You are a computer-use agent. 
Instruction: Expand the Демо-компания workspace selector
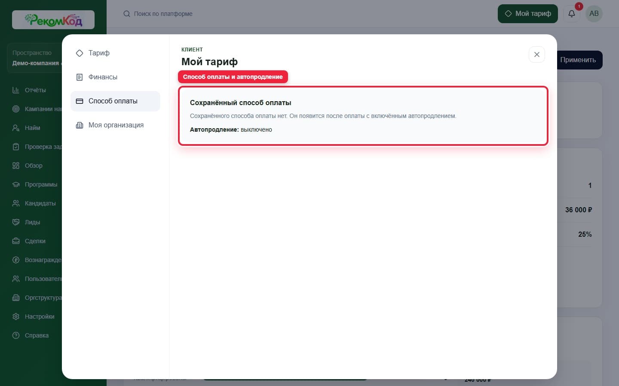click(35, 58)
